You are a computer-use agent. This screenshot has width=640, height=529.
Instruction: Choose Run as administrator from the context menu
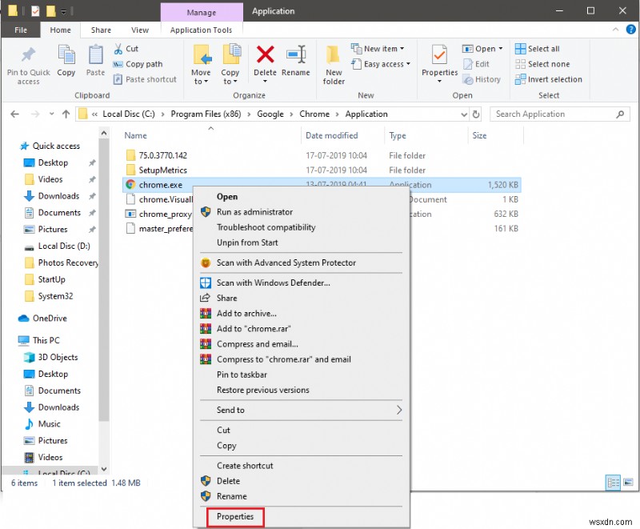pyautogui.click(x=253, y=212)
